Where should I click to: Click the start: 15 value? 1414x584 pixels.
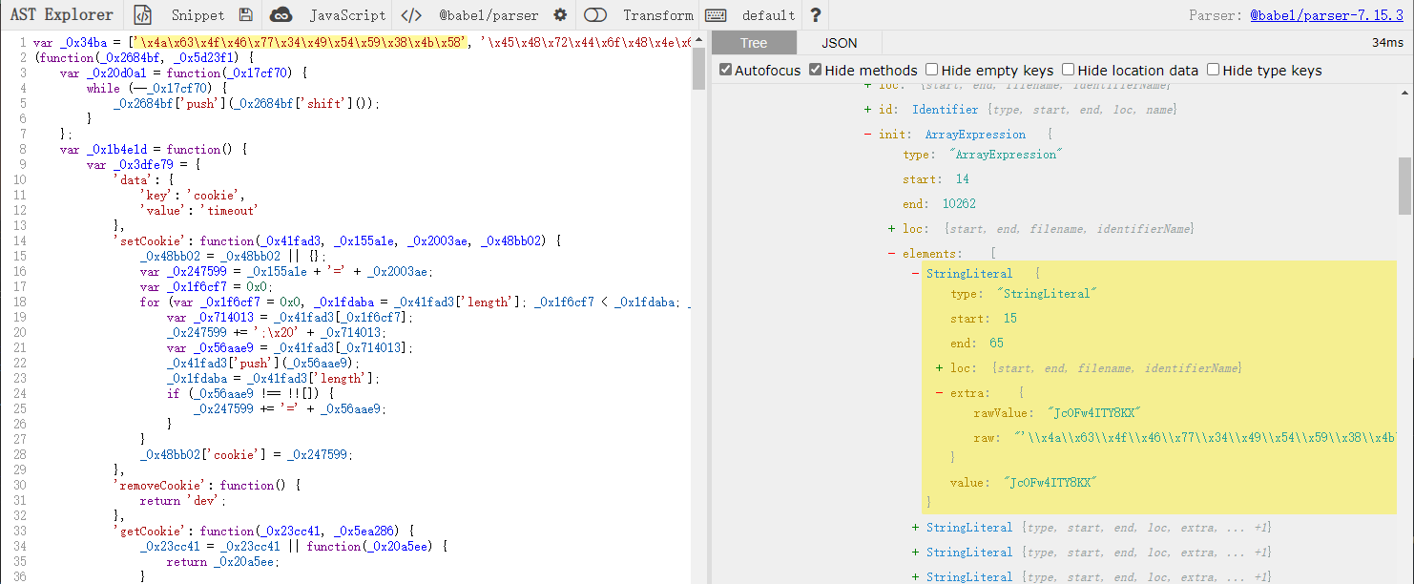tap(1010, 318)
